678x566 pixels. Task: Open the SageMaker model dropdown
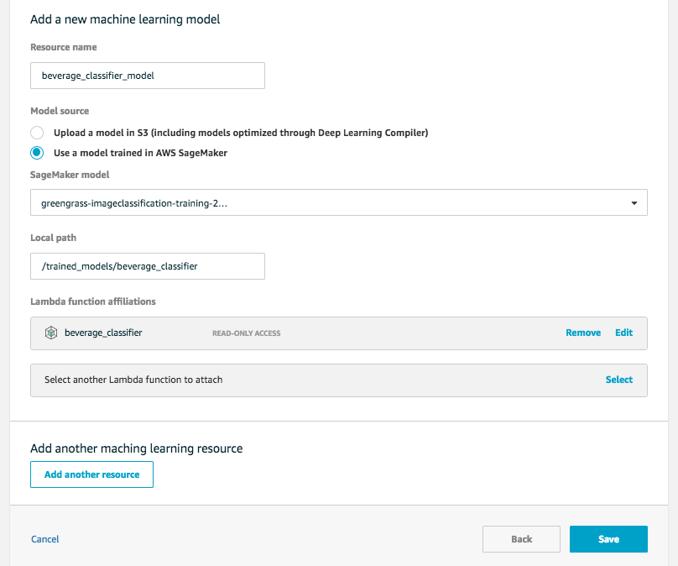(x=338, y=202)
